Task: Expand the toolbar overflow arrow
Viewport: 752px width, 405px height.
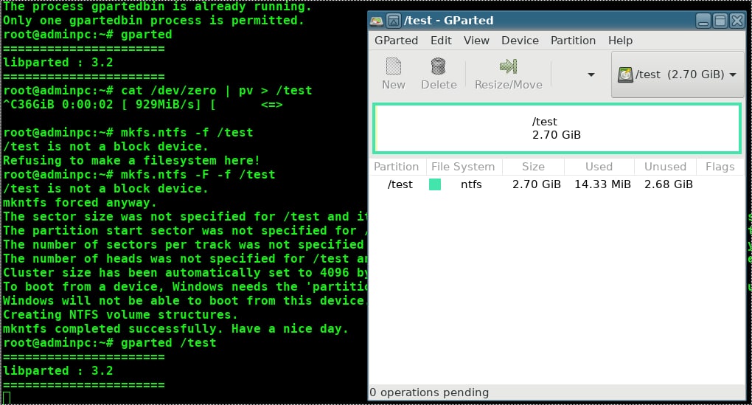Action: (591, 75)
